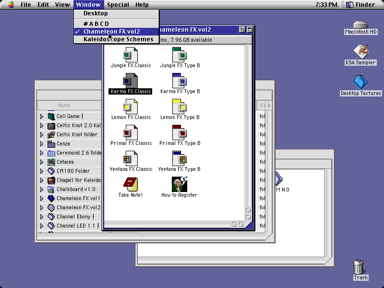This screenshot has width=384, height=288.
Task: Select the Desktop Textures folder icon
Action: click(360, 82)
